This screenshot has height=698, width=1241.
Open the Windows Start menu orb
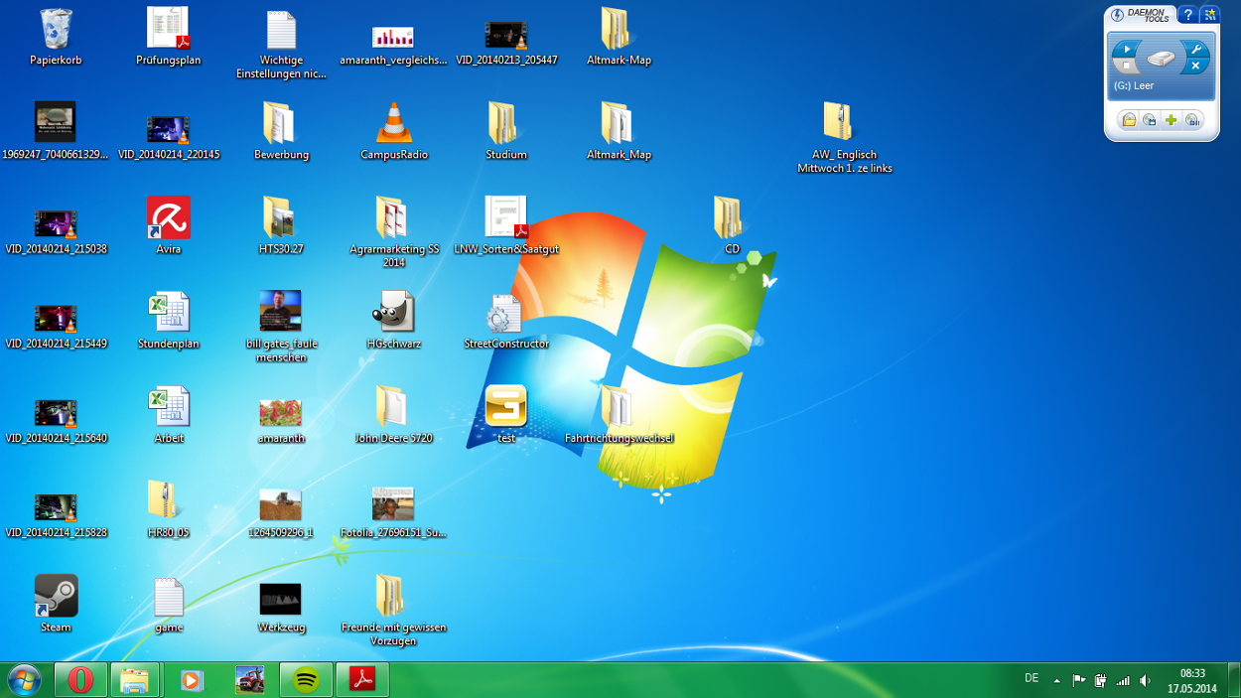pyautogui.click(x=24, y=680)
